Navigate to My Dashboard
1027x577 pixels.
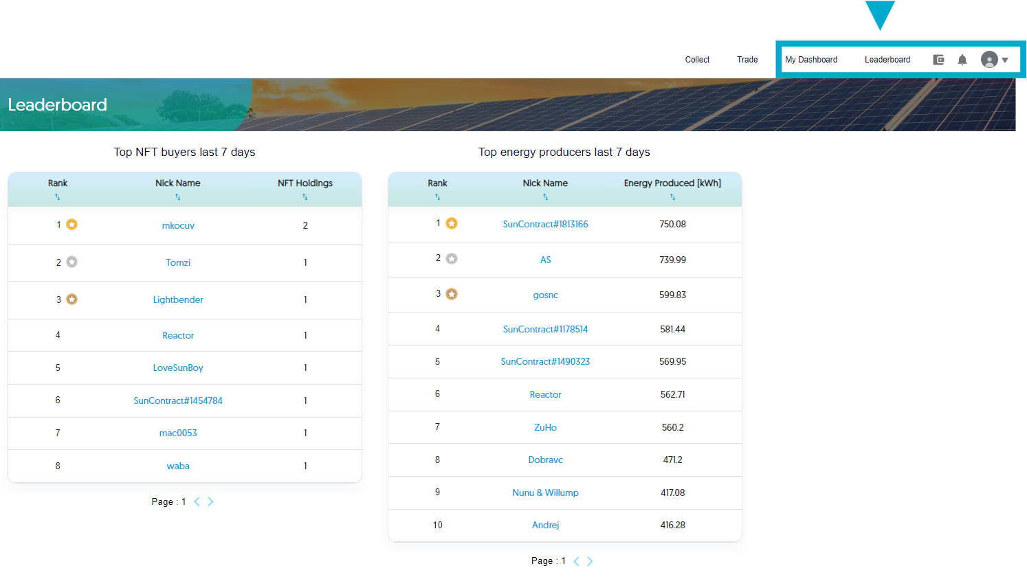[811, 60]
